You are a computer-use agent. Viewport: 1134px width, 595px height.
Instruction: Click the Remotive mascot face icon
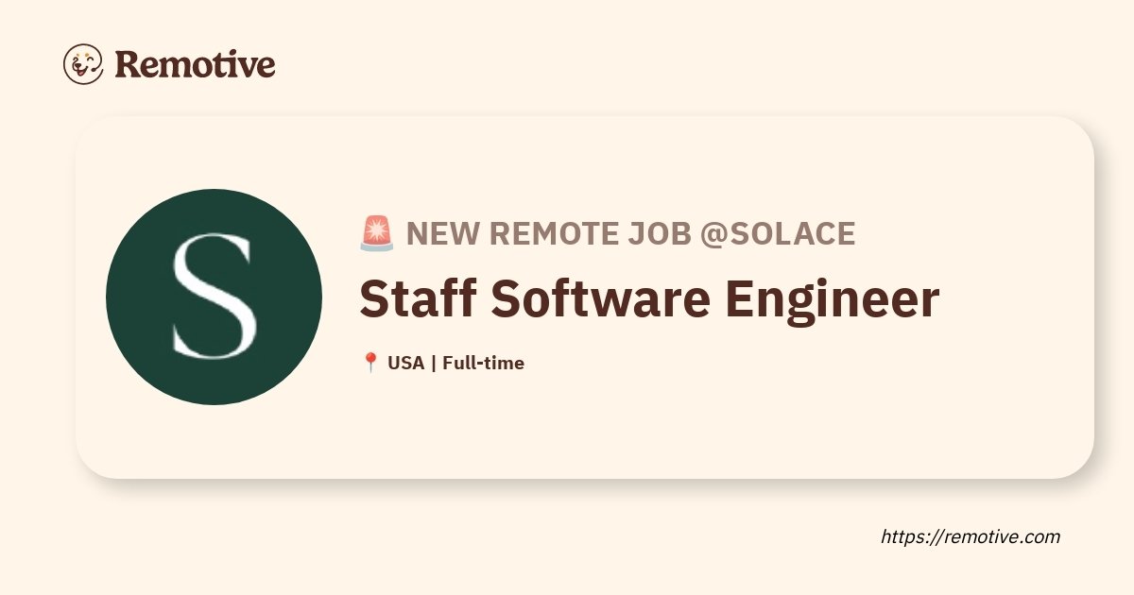[x=83, y=64]
